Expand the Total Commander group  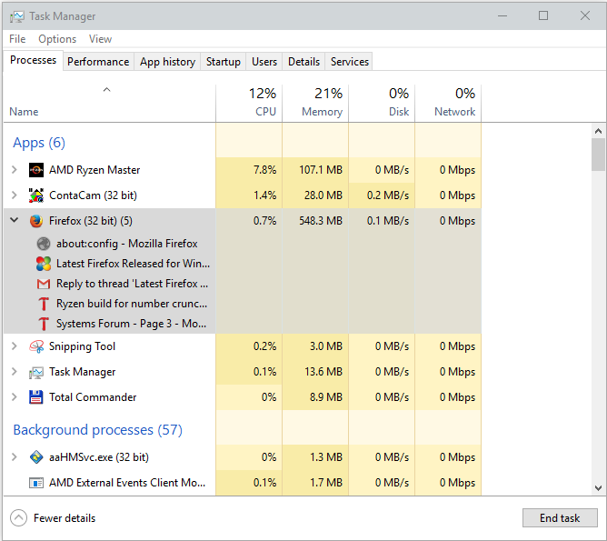click(15, 397)
